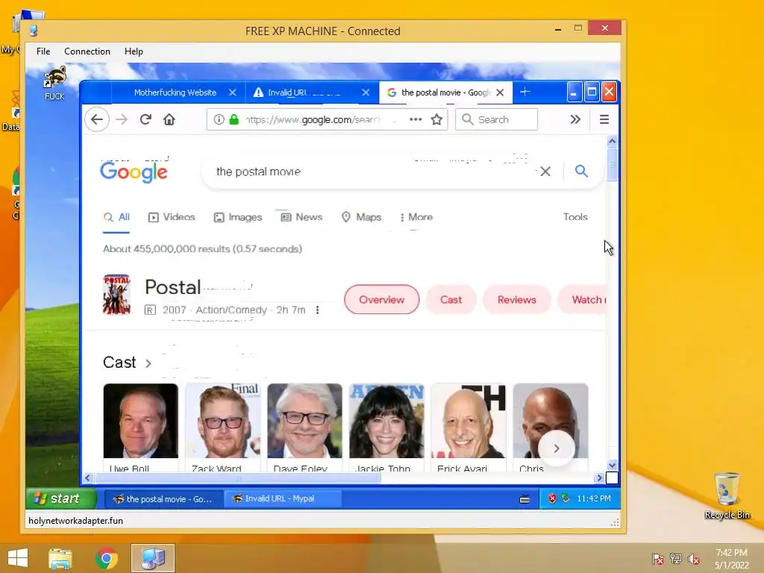Click horizontal scrollbar left arrow
This screenshot has height=573, width=764.
[x=87, y=478]
